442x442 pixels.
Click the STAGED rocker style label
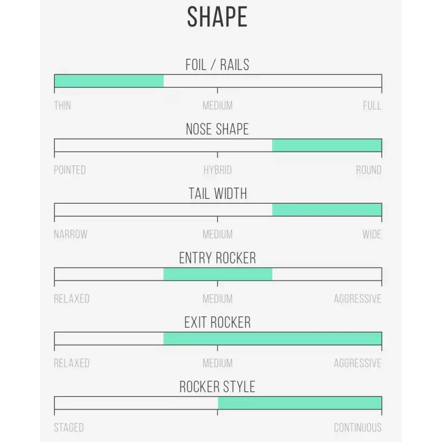point(69,428)
